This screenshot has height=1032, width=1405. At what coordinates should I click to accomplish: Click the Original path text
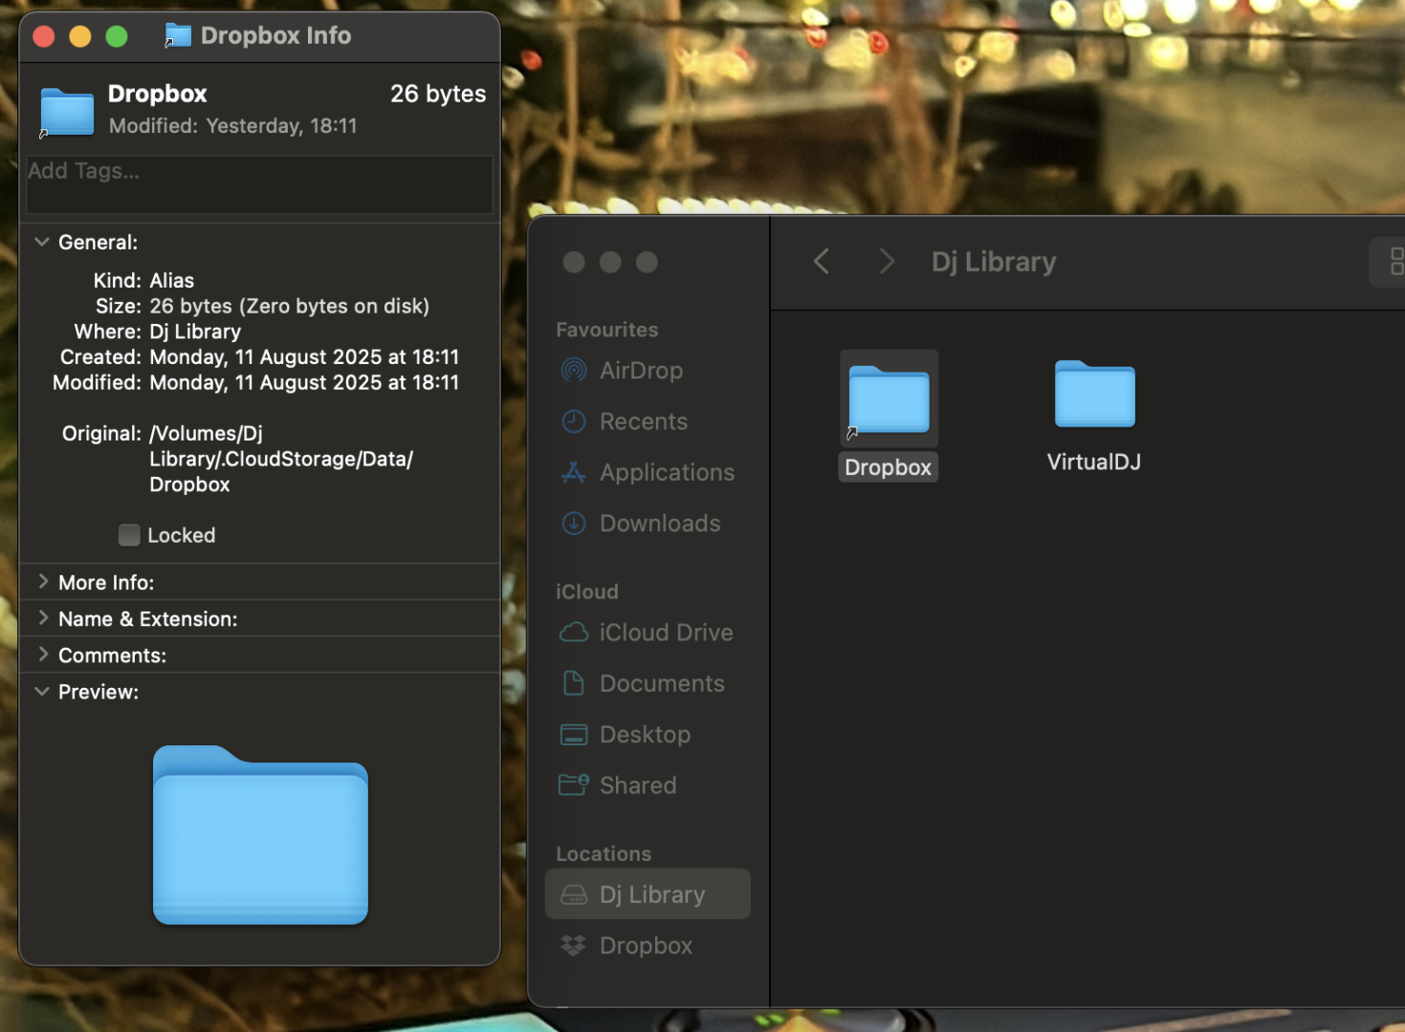coord(281,459)
